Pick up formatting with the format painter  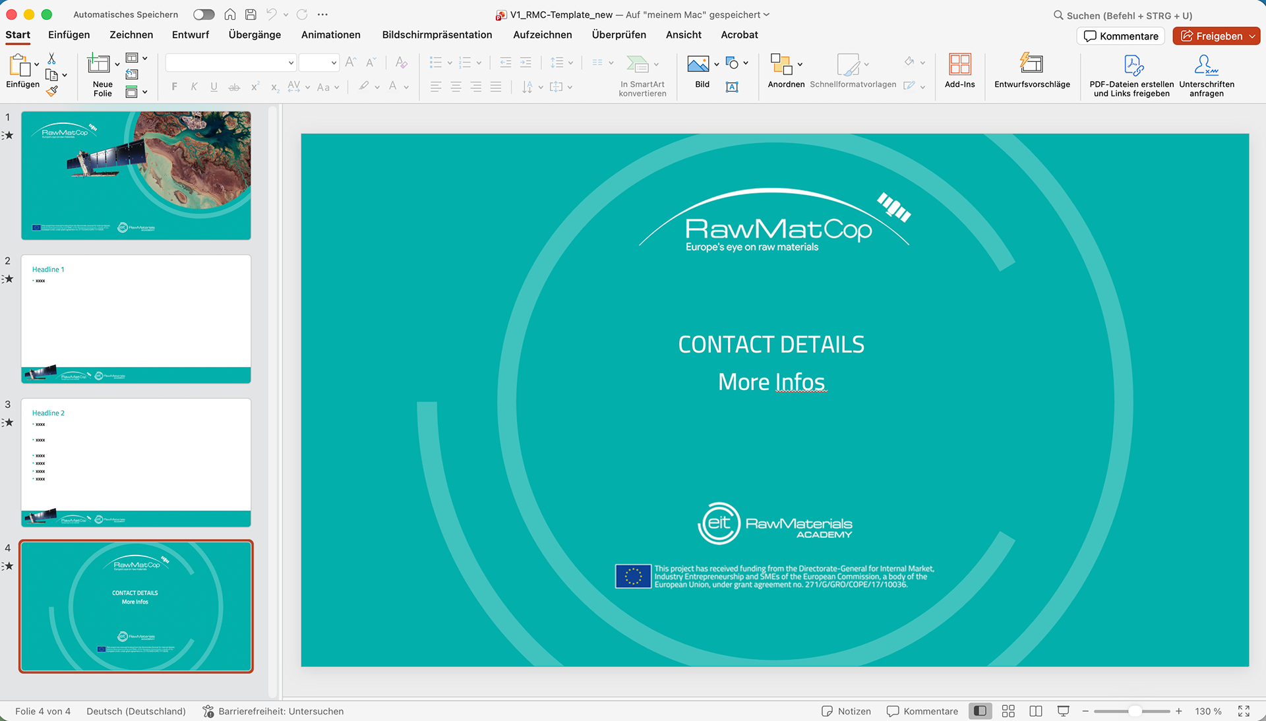point(51,92)
